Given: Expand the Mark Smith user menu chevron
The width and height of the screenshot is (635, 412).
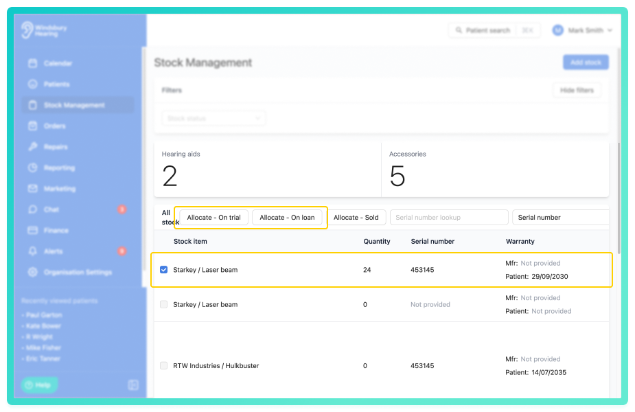Looking at the screenshot, I should (610, 30).
